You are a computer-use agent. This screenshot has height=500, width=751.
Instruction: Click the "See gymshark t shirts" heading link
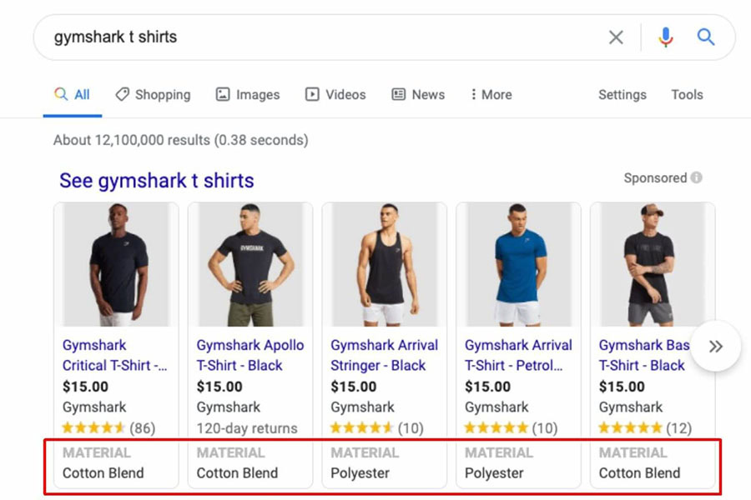click(x=157, y=180)
